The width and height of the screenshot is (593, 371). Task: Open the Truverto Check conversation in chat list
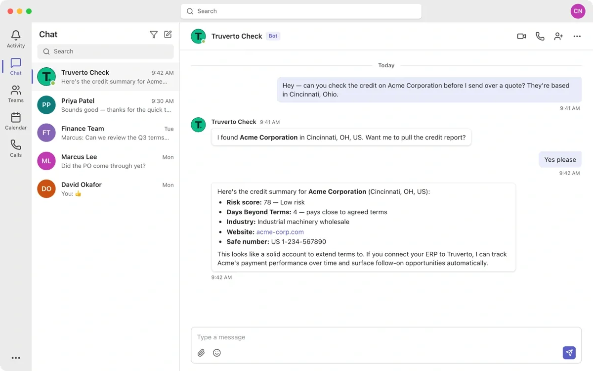[x=106, y=77]
